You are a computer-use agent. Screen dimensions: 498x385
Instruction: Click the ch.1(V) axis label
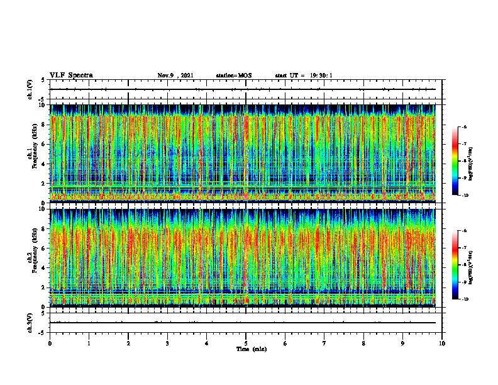(30, 89)
